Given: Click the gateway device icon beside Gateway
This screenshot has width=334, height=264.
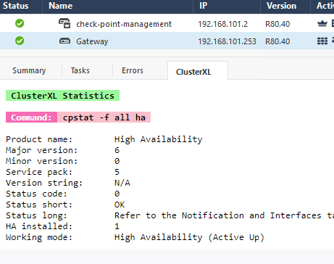Looking at the screenshot, I should pyautogui.click(x=64, y=41).
